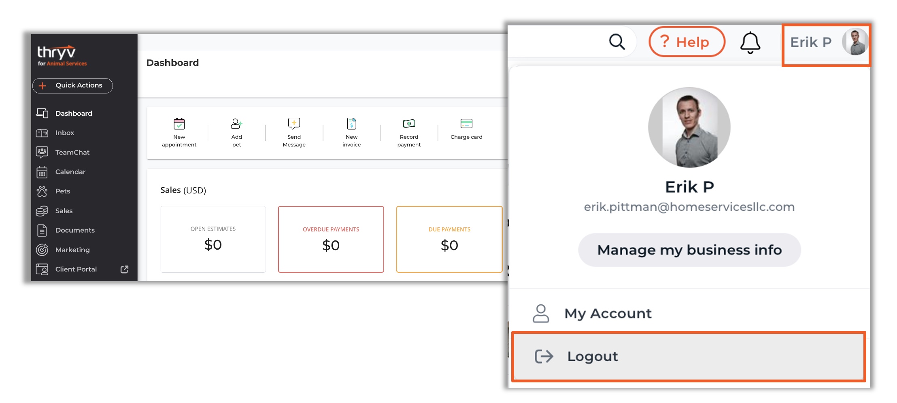Click the Add pet icon
Viewport: 897px width, 403px height.
[x=236, y=123]
